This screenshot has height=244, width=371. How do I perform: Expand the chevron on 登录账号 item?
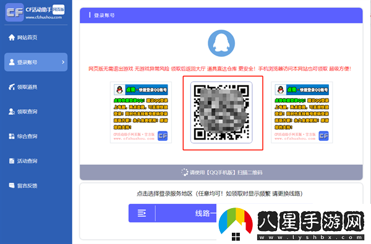[x=63, y=62]
